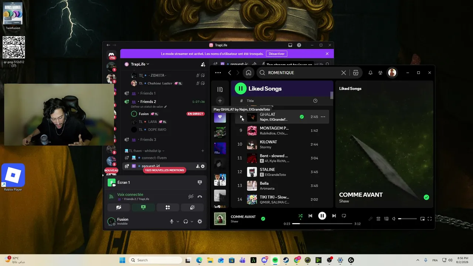Open the Windows Start menu
The image size is (473, 266).
click(122, 260)
